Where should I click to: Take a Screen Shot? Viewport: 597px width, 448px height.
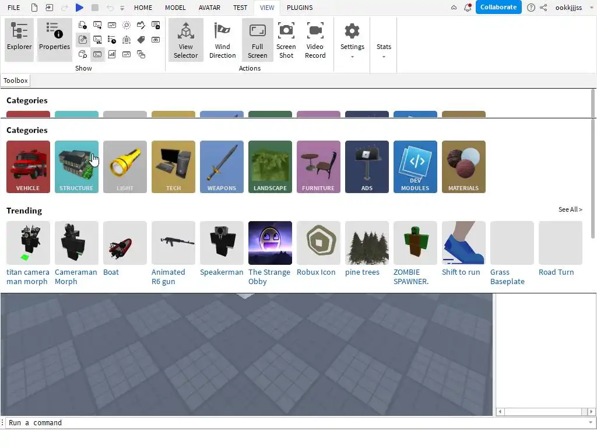286,40
